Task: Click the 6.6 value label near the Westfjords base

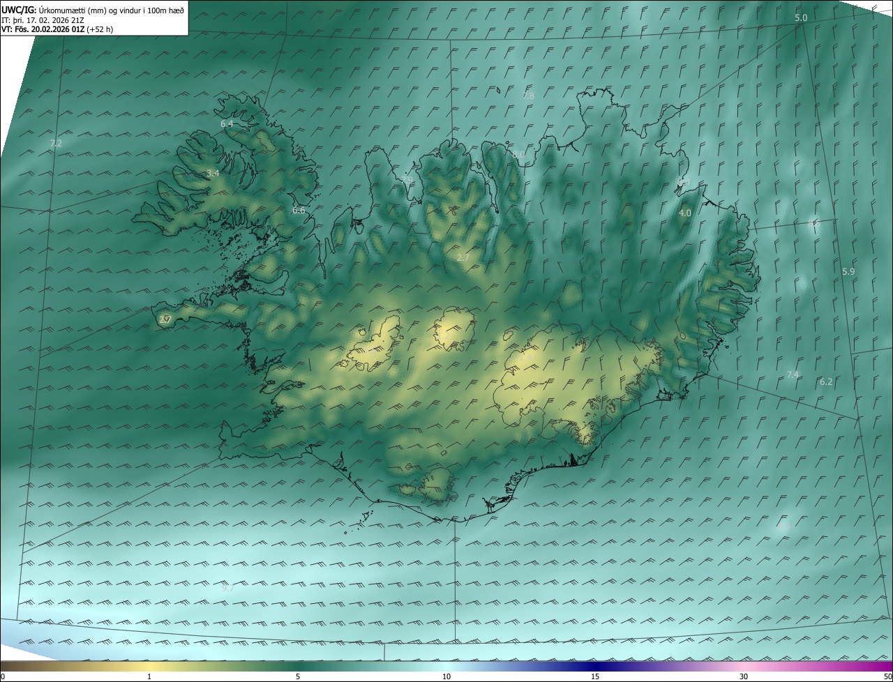Action: pos(299,210)
